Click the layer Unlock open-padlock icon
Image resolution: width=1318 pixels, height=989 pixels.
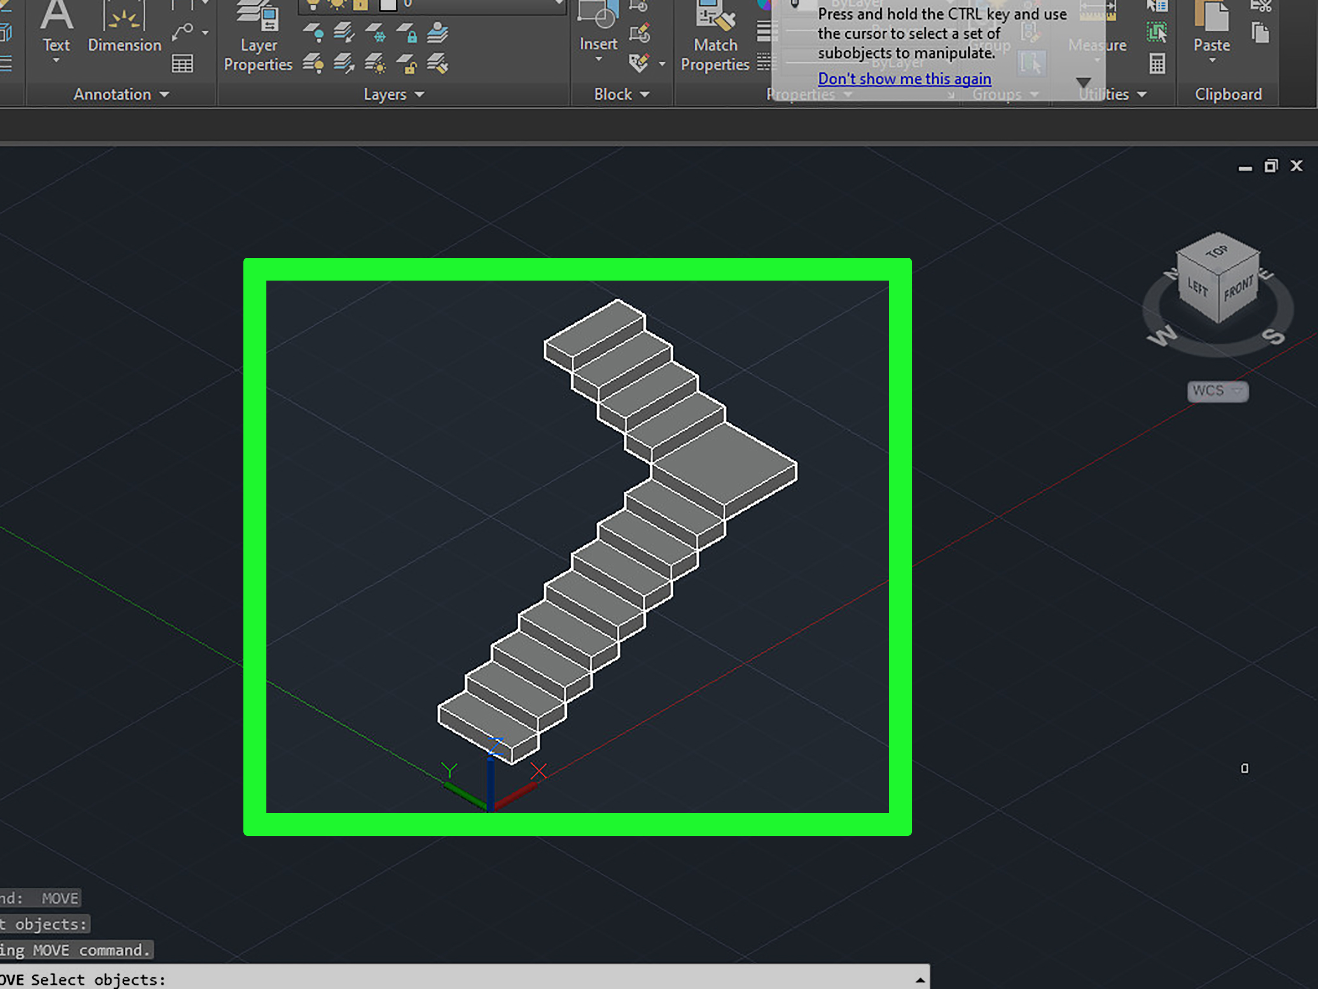pos(407,63)
